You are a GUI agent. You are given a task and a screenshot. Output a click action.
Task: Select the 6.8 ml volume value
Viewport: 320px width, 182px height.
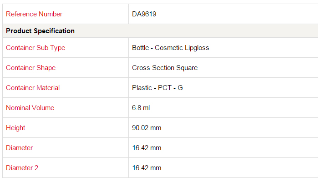pos(141,108)
